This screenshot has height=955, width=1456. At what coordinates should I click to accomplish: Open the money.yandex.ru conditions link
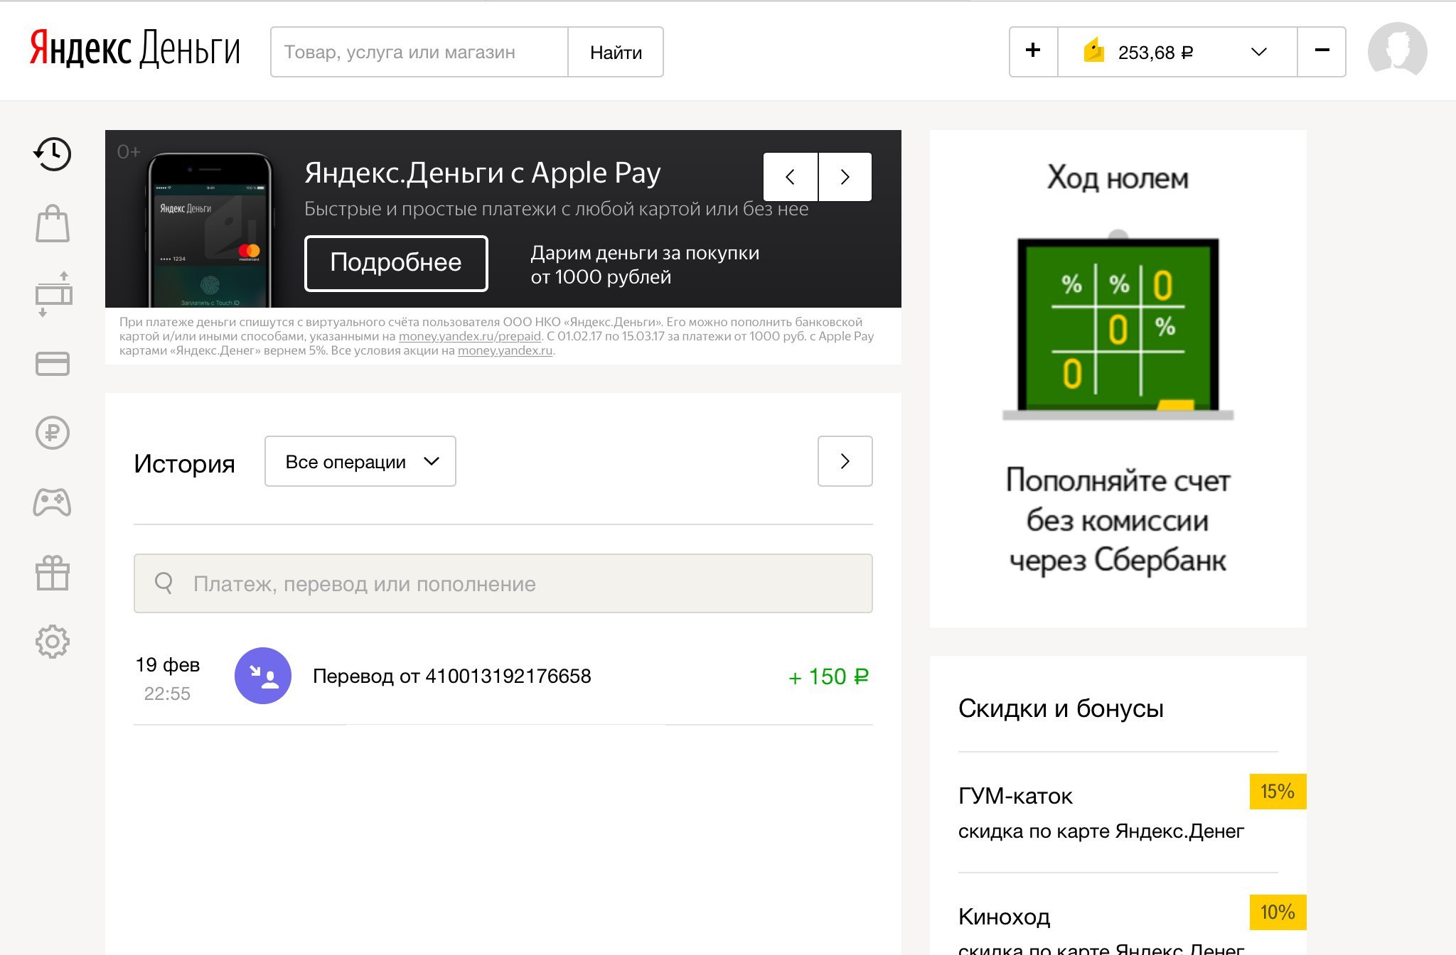tap(505, 350)
